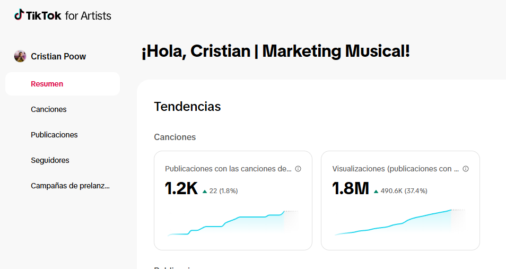Click the Tendencias section heading
This screenshot has height=269, width=506.
pyautogui.click(x=187, y=107)
